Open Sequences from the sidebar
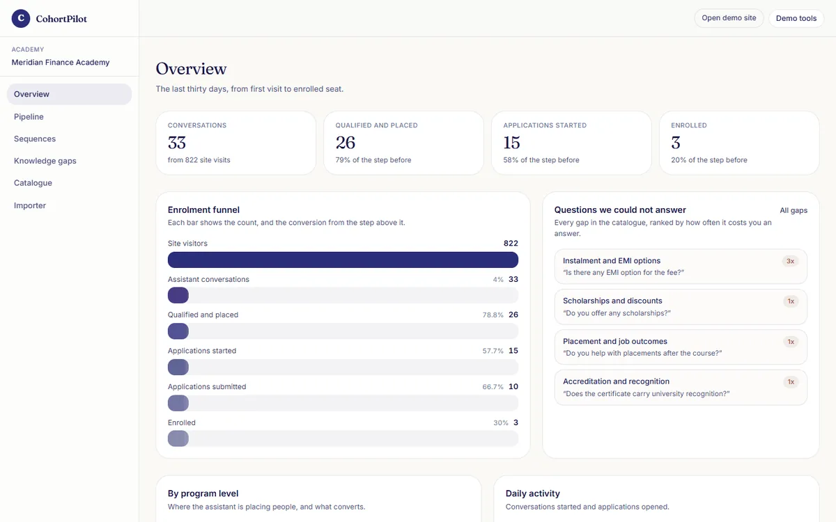 tap(69, 139)
